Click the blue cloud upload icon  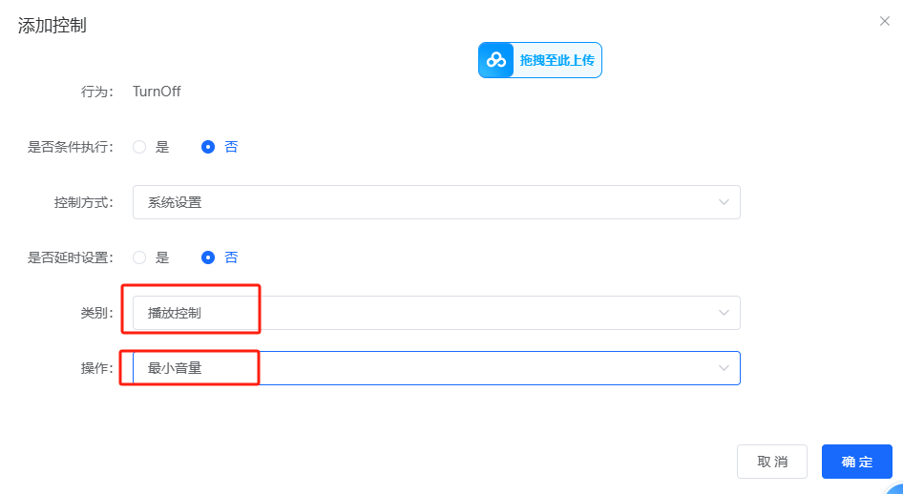click(x=496, y=60)
